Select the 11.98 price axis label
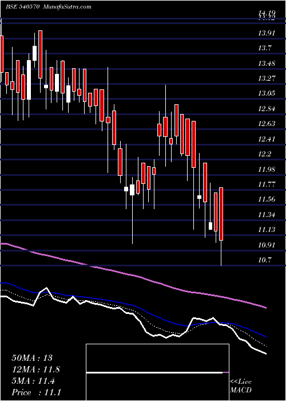This screenshot has height=401, width=286. pyautogui.click(x=267, y=170)
